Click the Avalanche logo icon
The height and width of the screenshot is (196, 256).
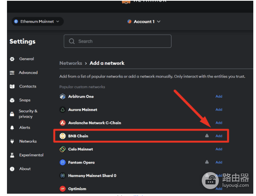[x=62, y=123]
